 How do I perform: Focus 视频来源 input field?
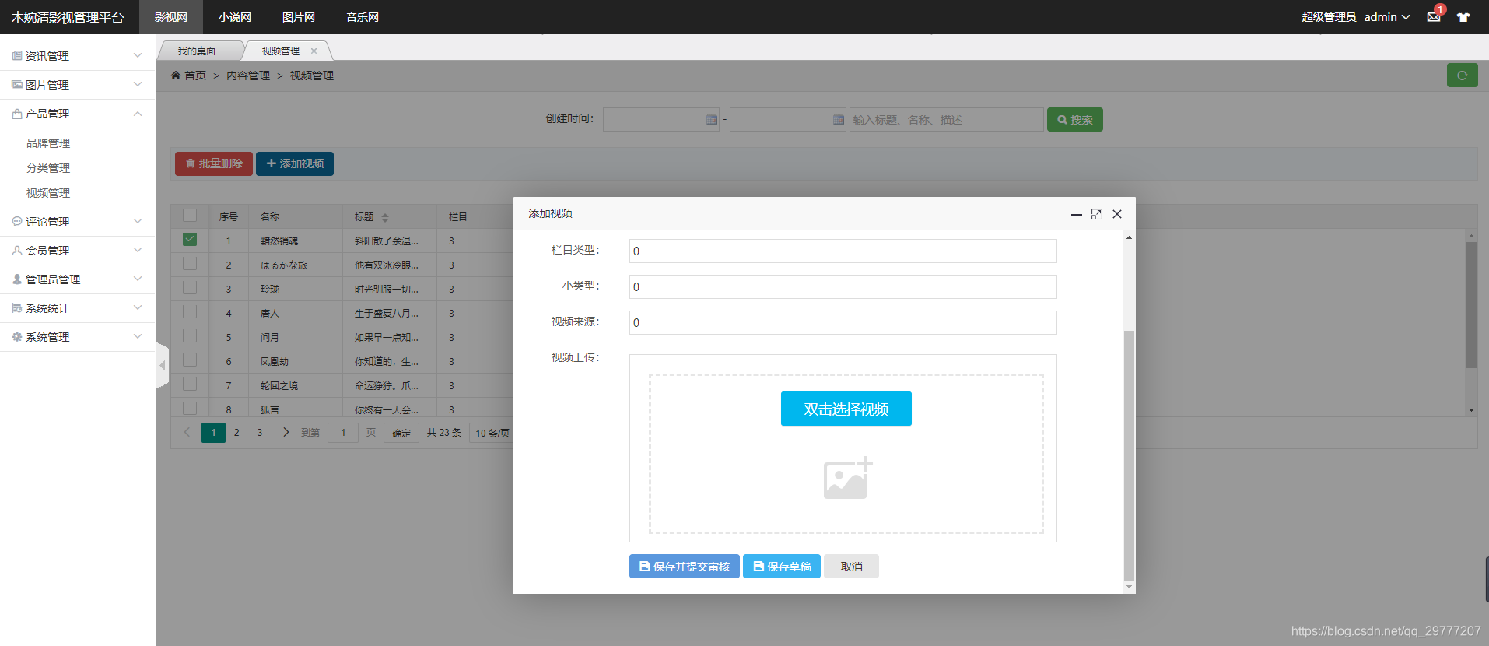pos(843,323)
